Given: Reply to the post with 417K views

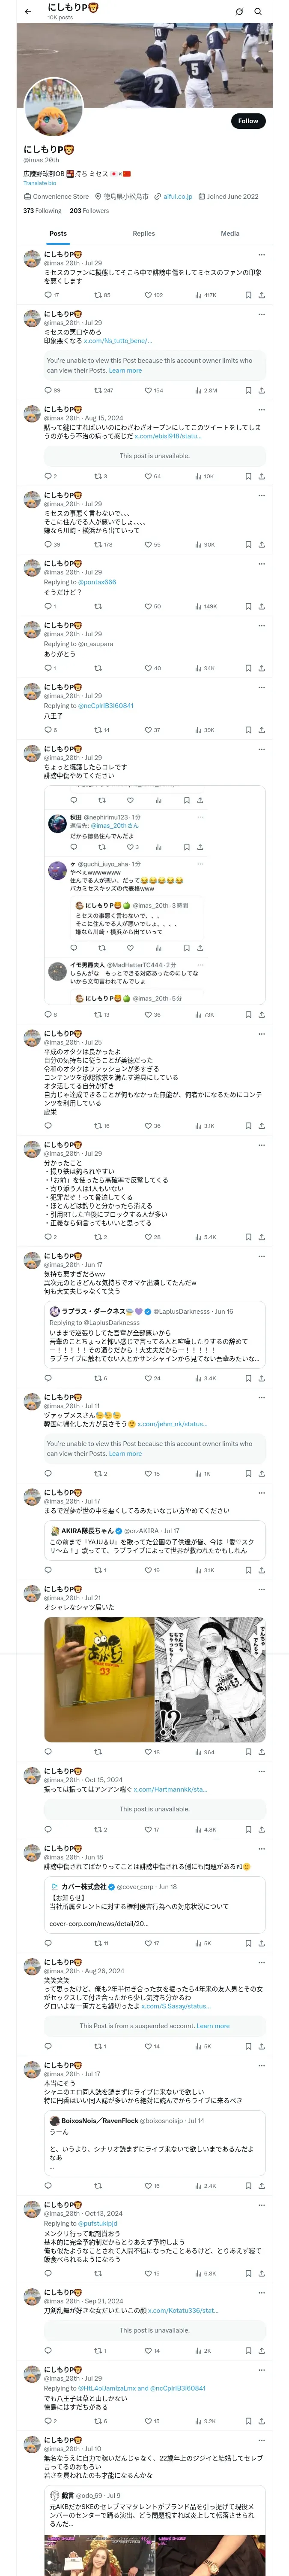Looking at the screenshot, I should pos(48,295).
